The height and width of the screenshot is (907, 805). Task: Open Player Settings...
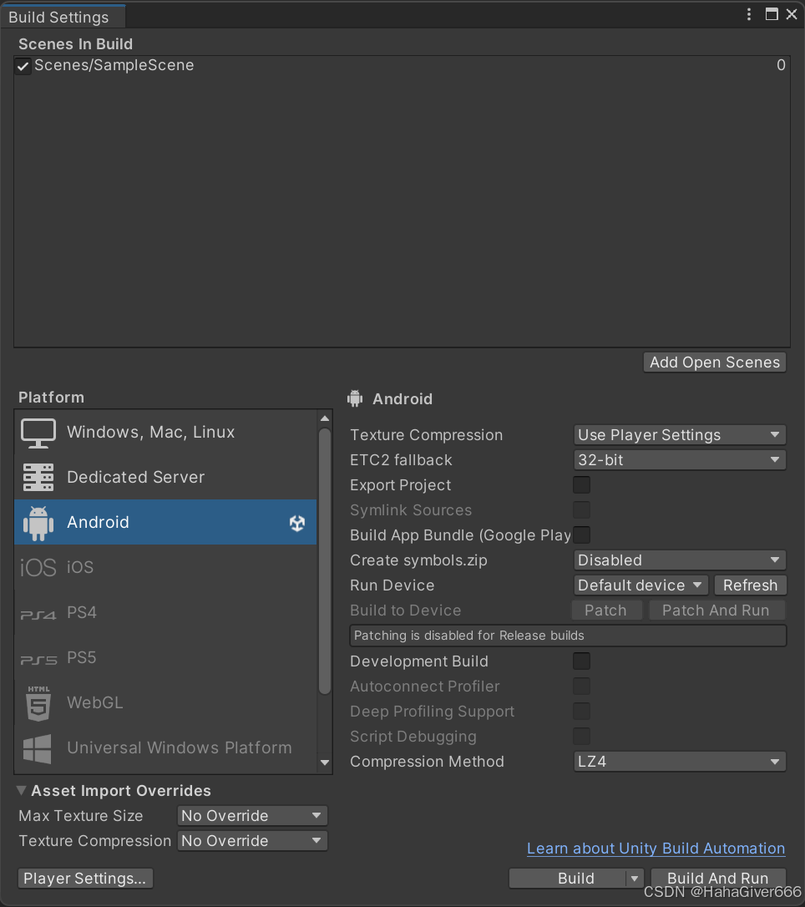click(85, 878)
